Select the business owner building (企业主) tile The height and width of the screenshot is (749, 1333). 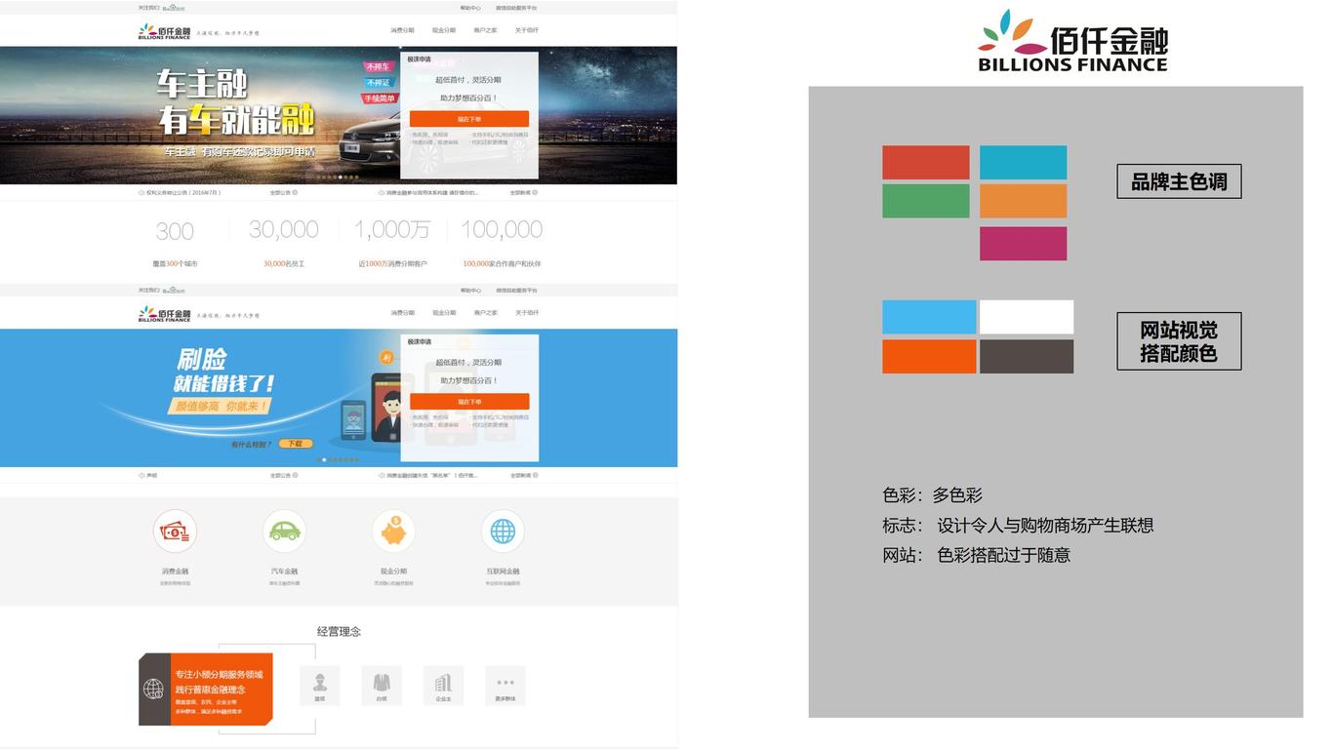443,686
